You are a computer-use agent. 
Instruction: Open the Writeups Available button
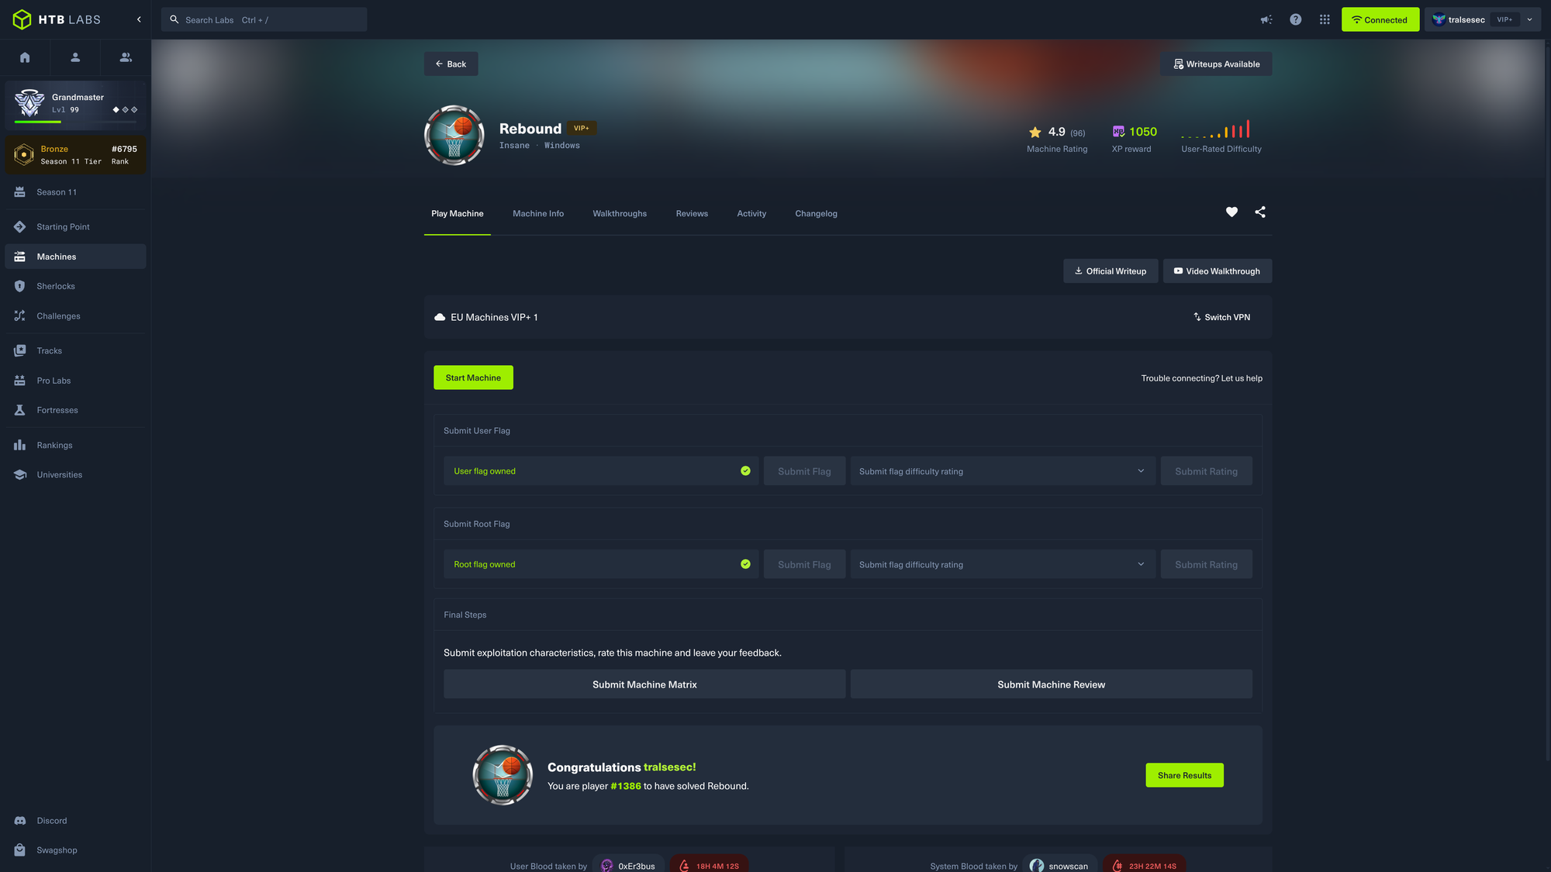coord(1216,64)
